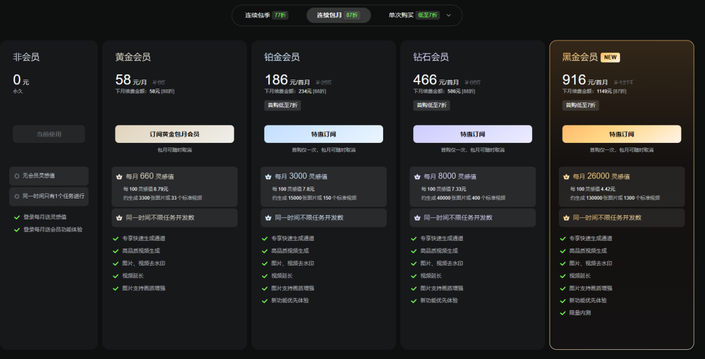Click checkmark beside 登录每月送灵感值
The width and height of the screenshot is (705, 359).
17,217
